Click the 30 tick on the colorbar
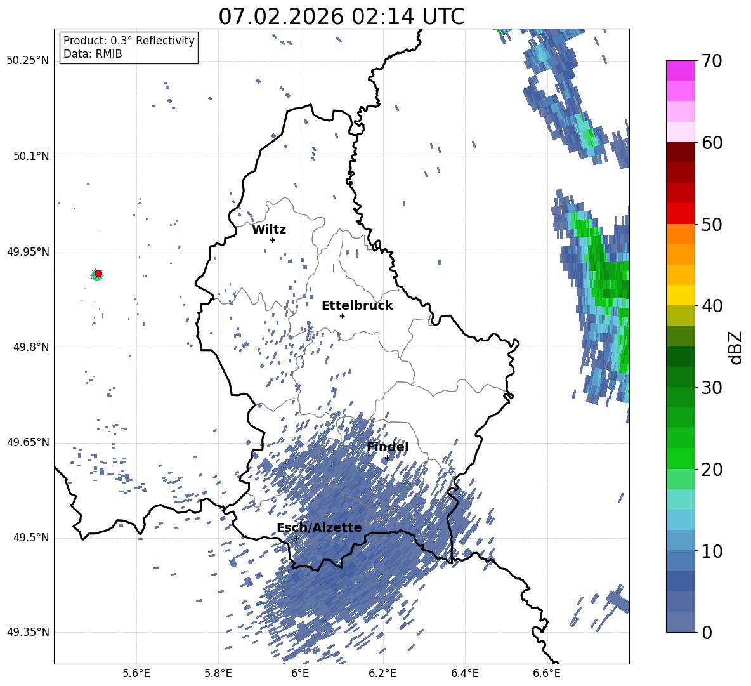751x686 pixels. point(712,388)
